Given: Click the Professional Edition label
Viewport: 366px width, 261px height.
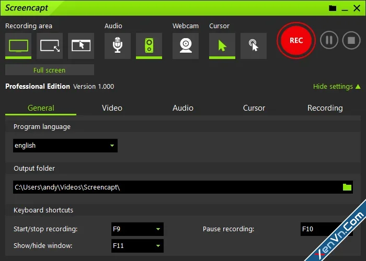Looking at the screenshot, I should [x=38, y=87].
